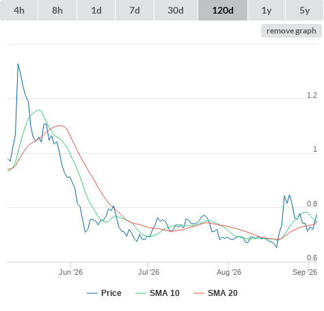Hide the SMA 10 series via legend
The width and height of the screenshot is (324, 311).
coord(165,293)
